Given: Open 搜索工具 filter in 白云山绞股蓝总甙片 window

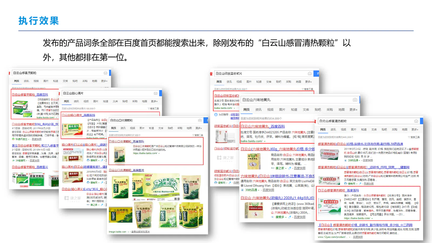Looking at the screenshot, I should (x=307, y=89).
